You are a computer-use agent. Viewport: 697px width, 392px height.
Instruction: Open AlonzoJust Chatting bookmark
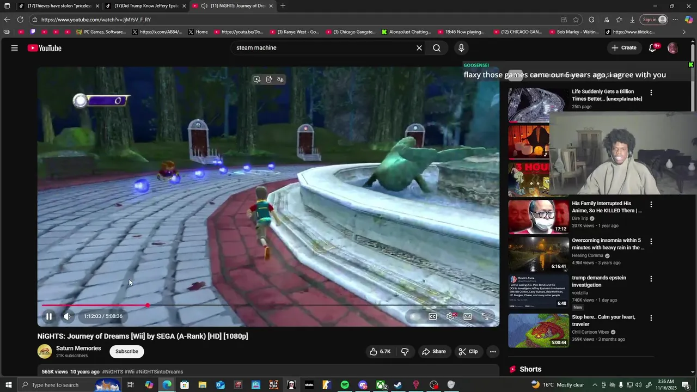pyautogui.click(x=407, y=32)
